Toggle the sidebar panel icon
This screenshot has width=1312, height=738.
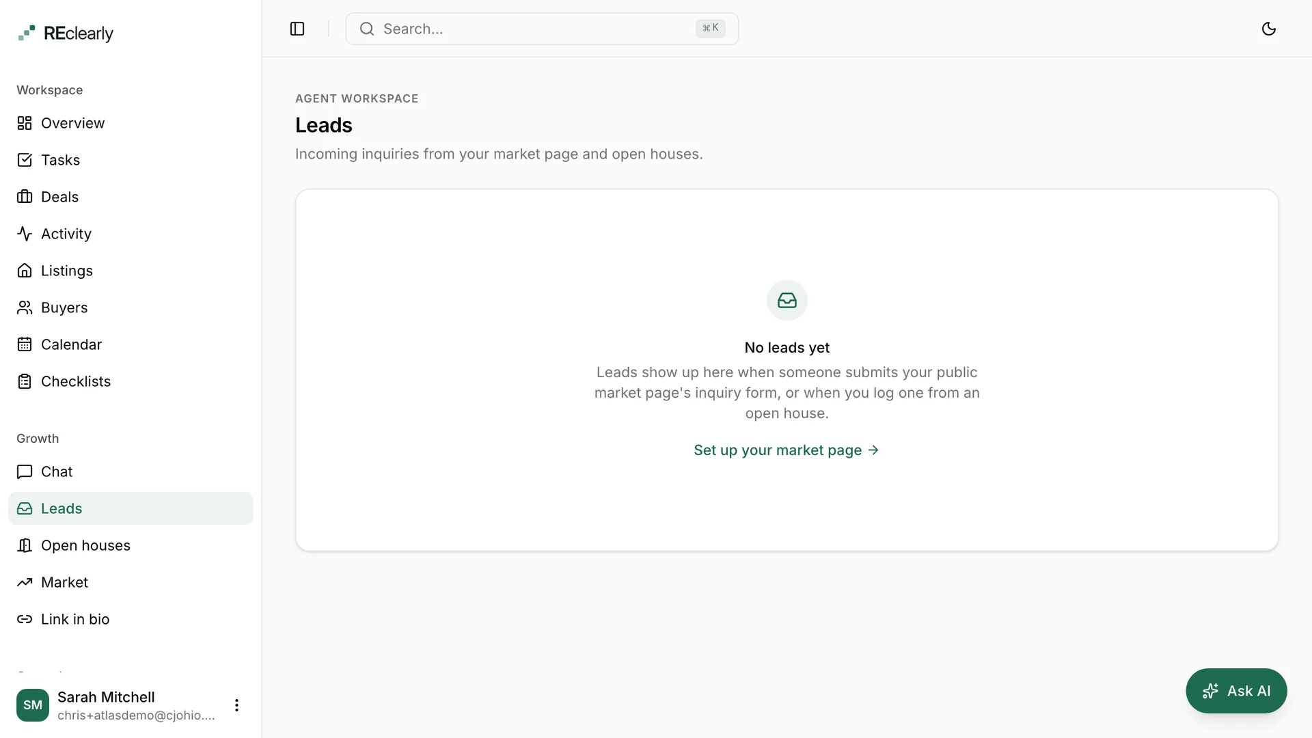click(x=297, y=29)
